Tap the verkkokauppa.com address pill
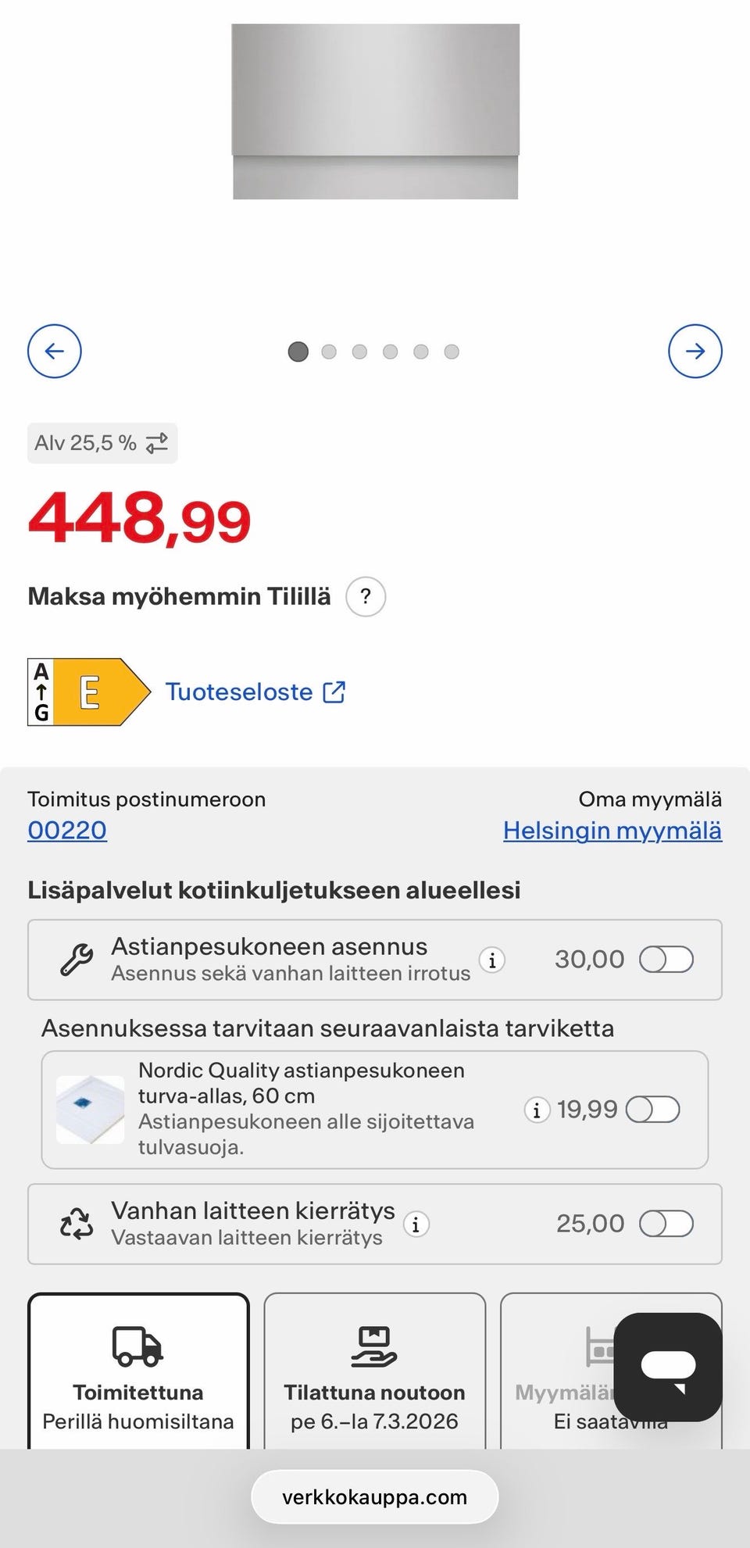The image size is (750, 1548). click(375, 1497)
